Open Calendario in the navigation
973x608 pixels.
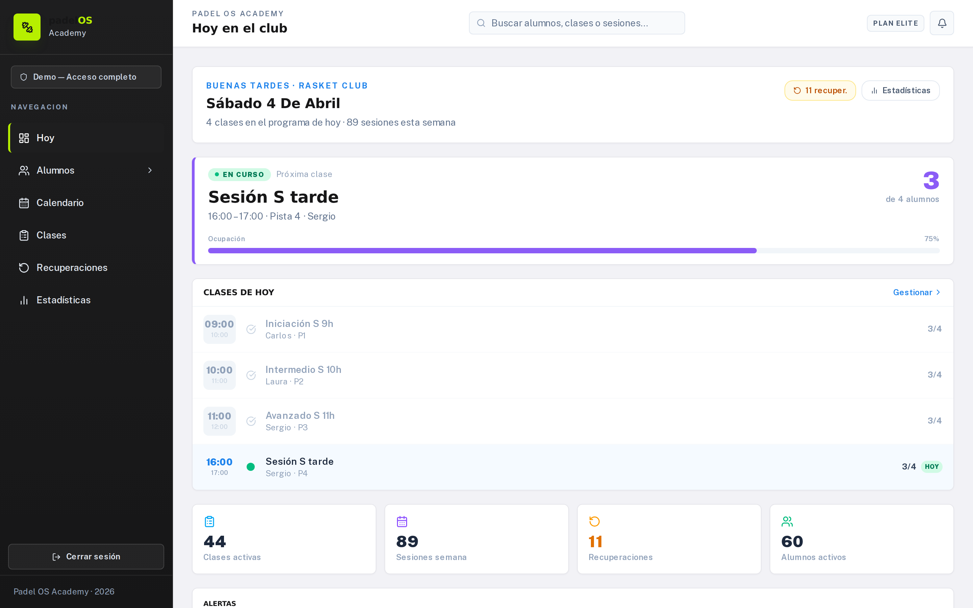point(86,203)
